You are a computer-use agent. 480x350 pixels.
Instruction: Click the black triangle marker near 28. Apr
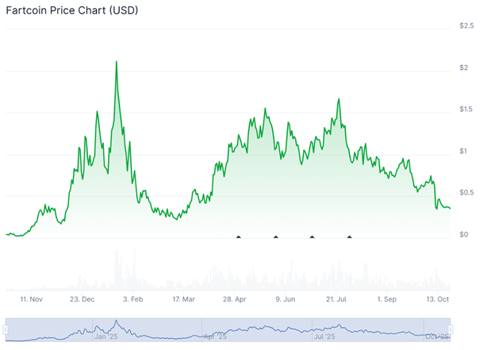click(x=239, y=237)
